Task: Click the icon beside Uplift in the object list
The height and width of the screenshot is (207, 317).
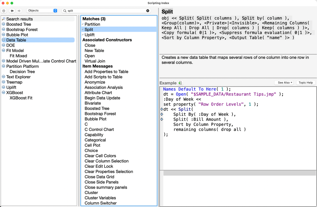Action: (x=3, y=87)
